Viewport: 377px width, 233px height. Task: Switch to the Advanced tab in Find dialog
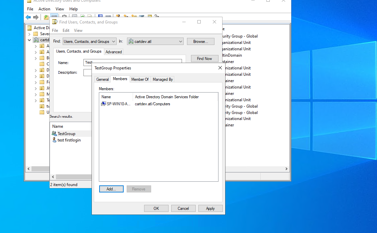pos(114,52)
